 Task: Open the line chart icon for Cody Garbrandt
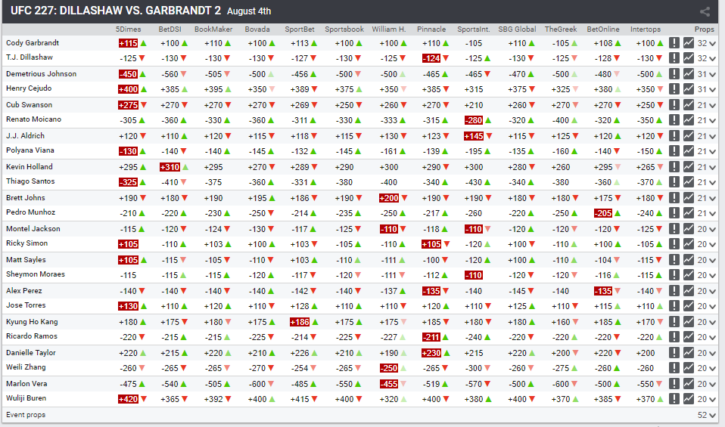[x=689, y=43]
